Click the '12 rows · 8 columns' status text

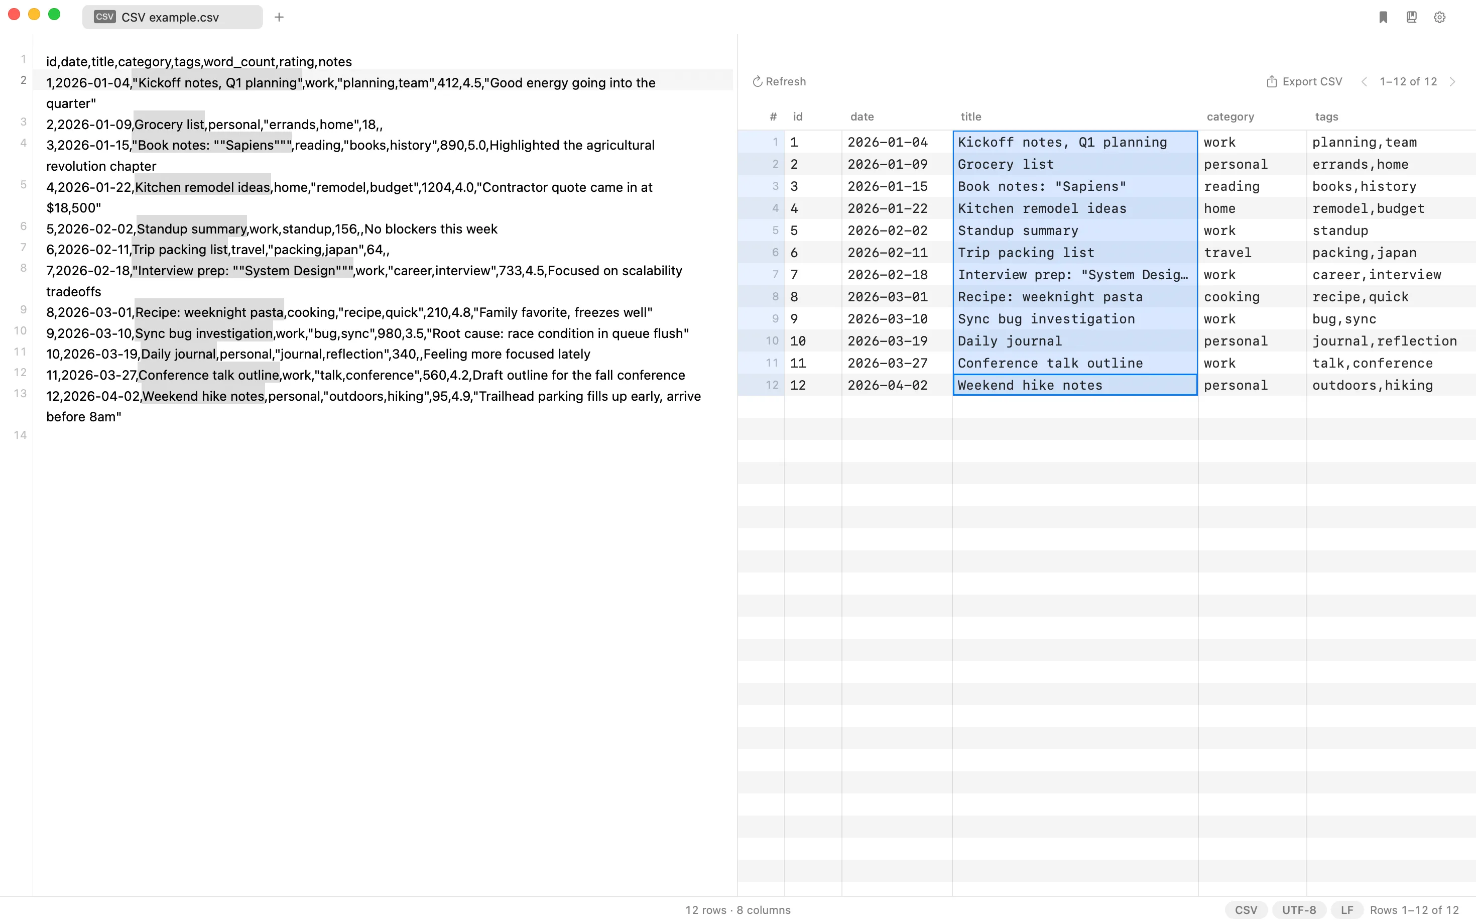point(737,909)
